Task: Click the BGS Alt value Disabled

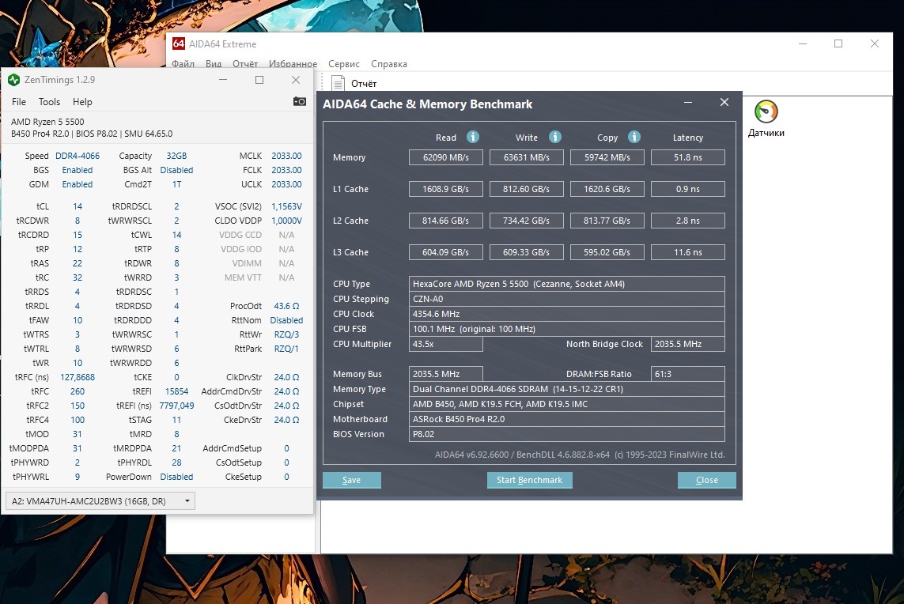Action: pos(176,170)
